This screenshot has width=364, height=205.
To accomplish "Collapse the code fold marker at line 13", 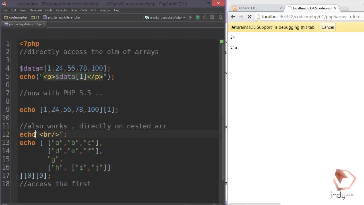I will (x=18, y=144).
